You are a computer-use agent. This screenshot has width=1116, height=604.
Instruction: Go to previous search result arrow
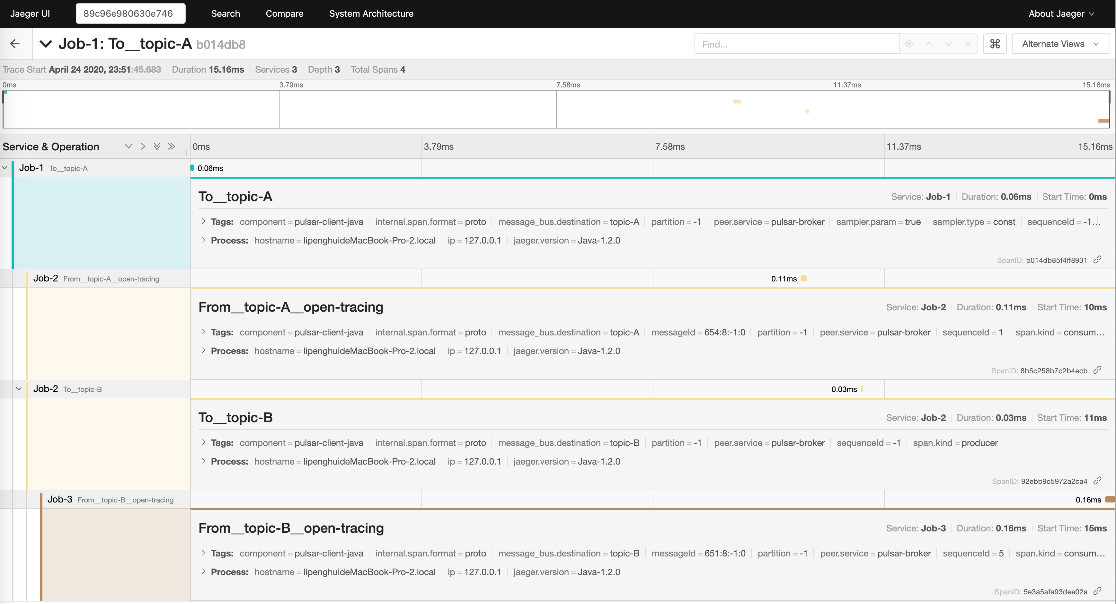(929, 44)
